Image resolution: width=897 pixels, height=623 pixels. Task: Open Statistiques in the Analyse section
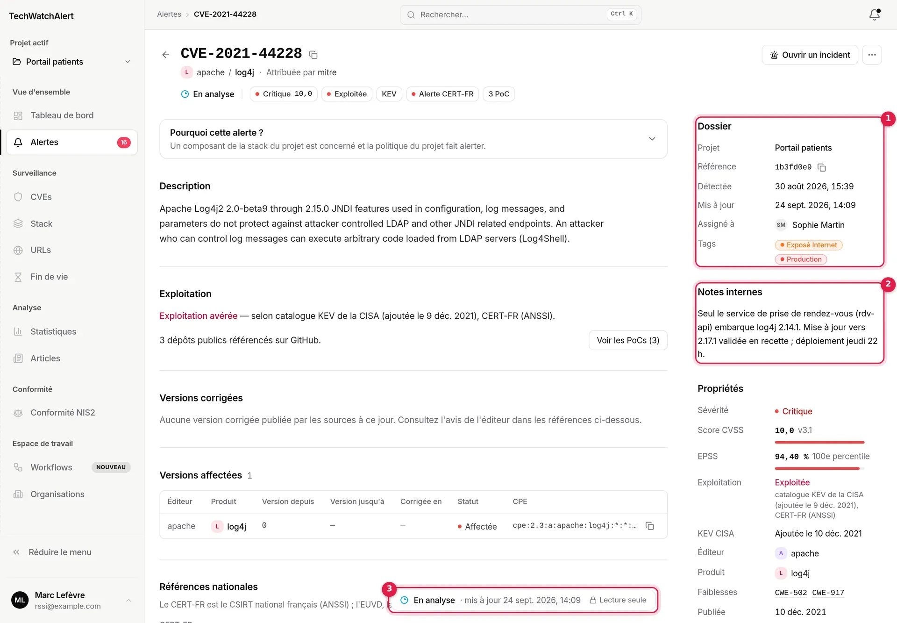[x=71, y=331]
